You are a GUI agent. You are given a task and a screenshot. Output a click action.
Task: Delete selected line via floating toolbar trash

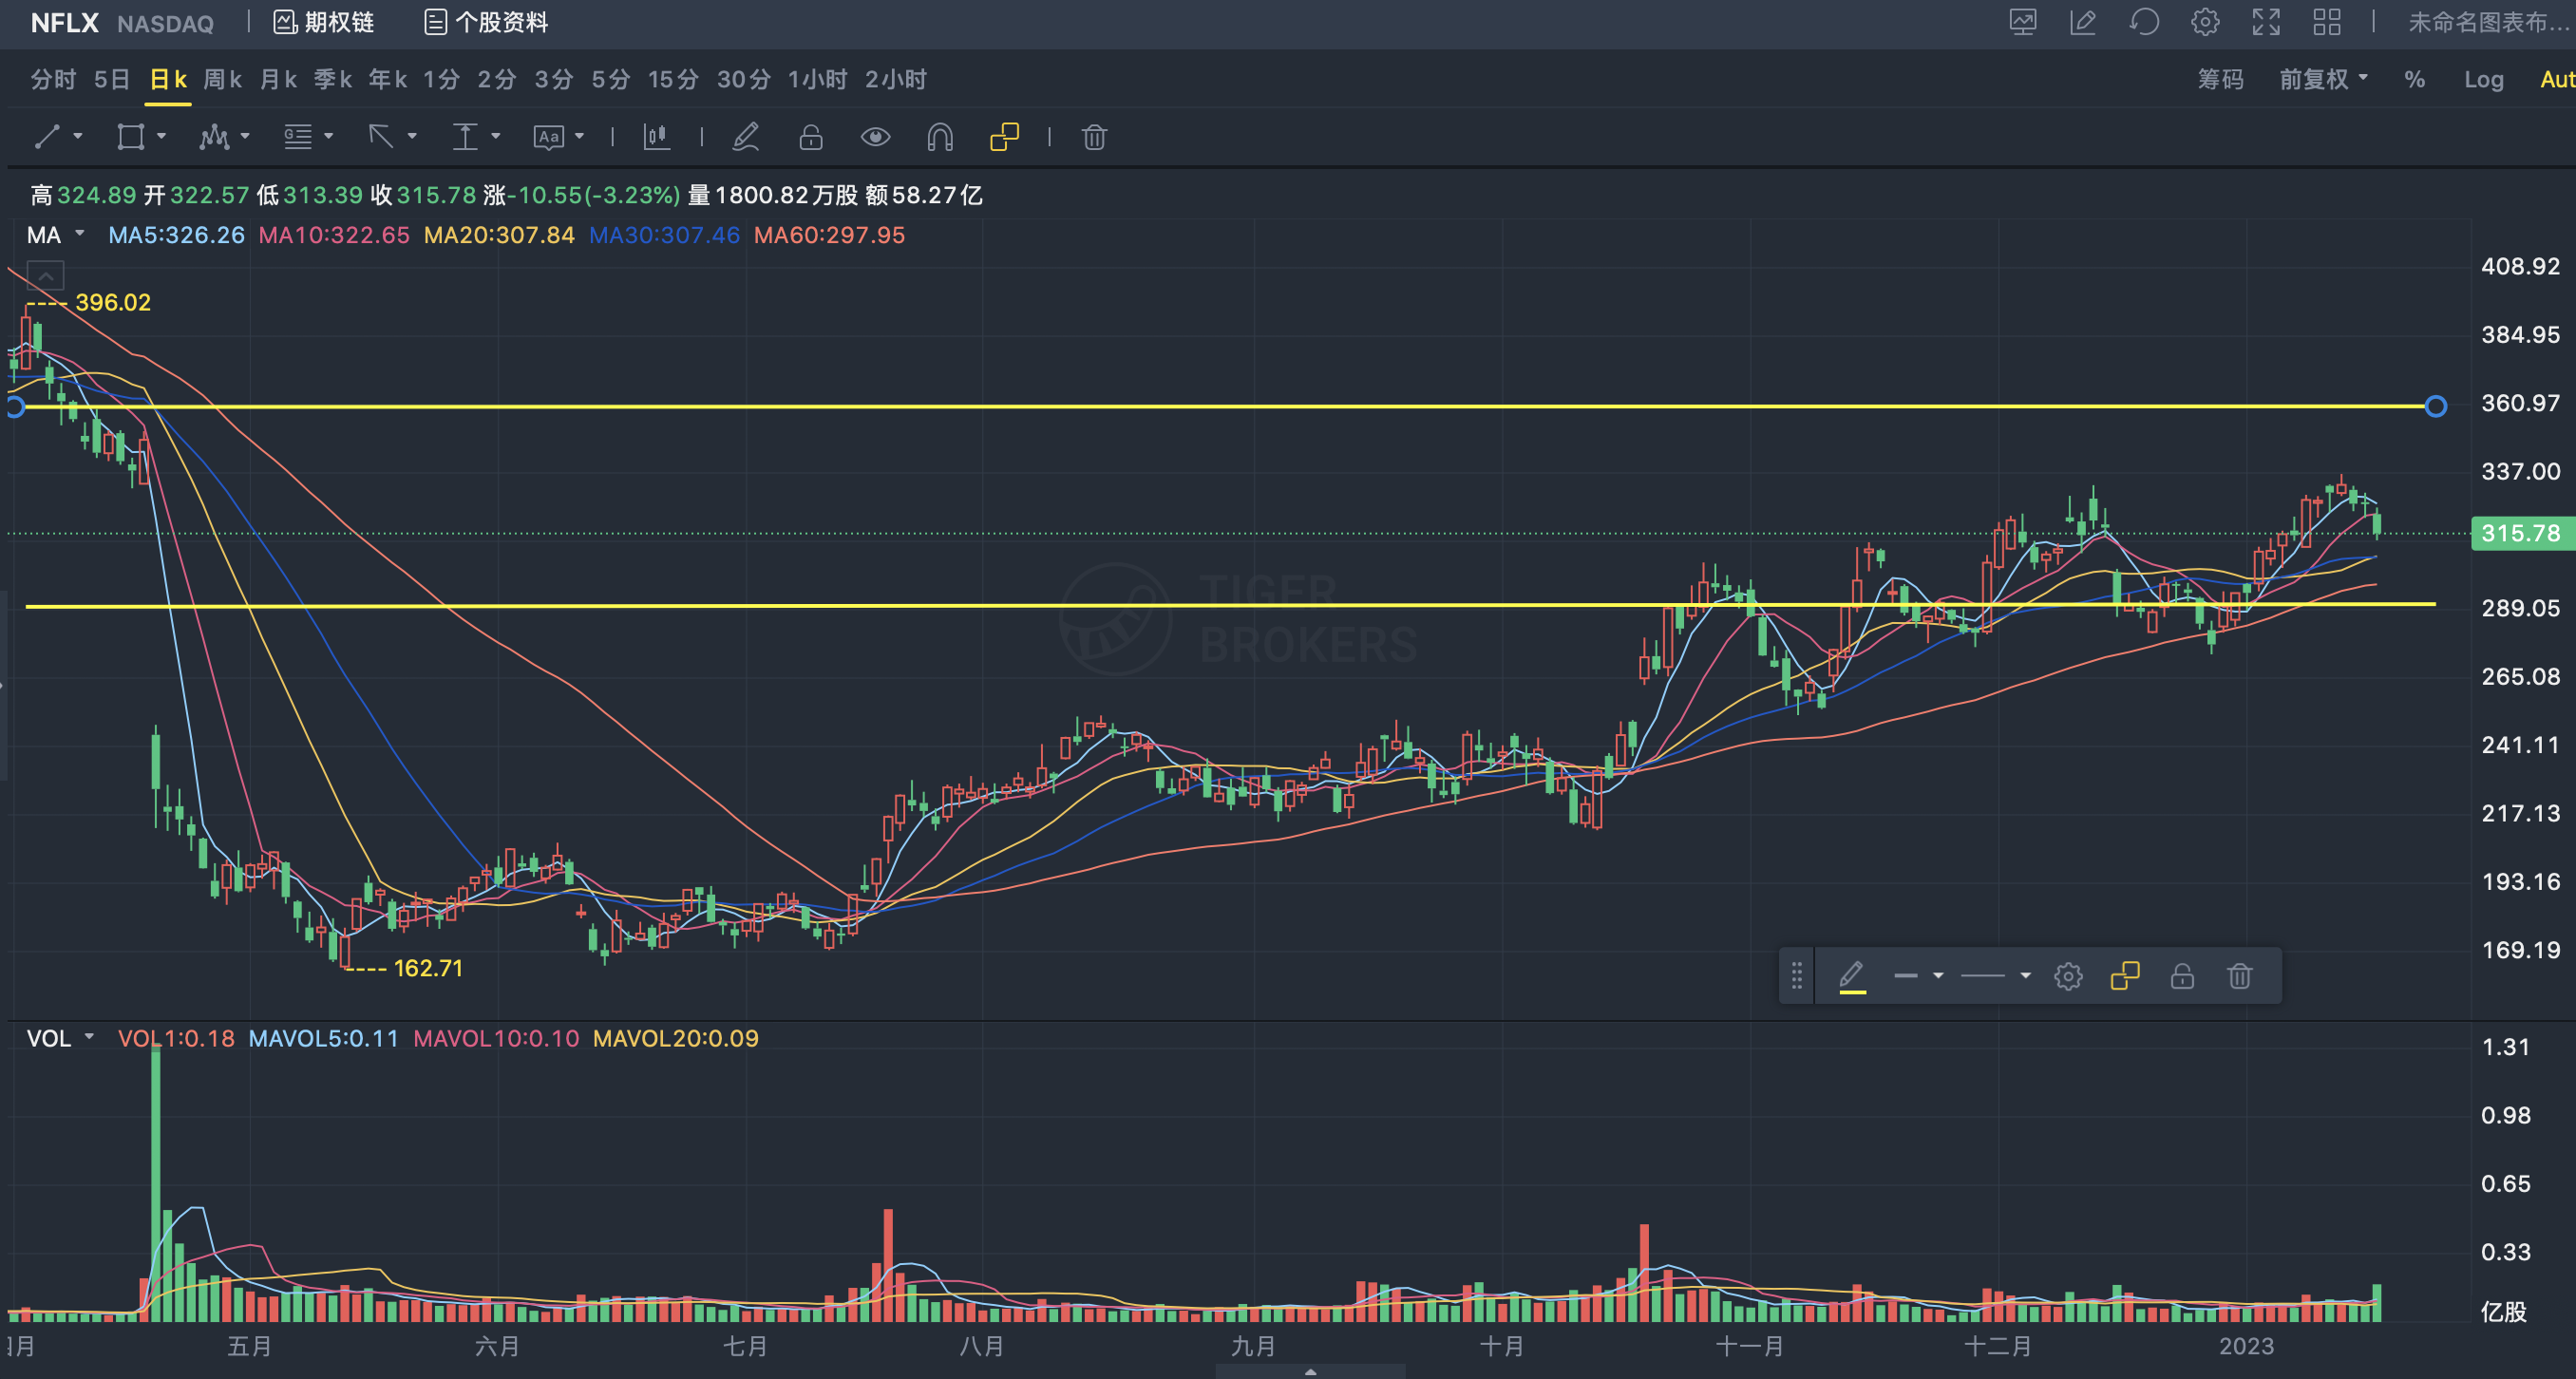click(2240, 975)
